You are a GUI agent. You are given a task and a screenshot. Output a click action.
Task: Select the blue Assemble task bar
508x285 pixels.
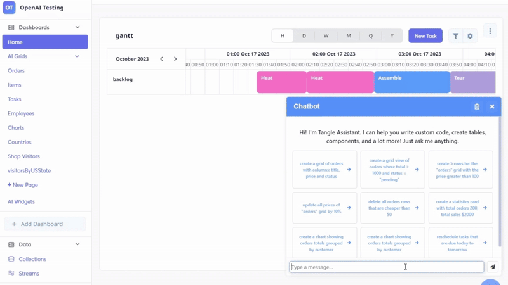(x=411, y=82)
